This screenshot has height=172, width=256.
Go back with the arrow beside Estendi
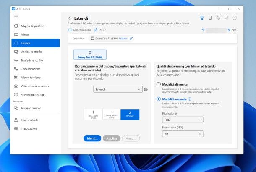[x=70, y=18]
